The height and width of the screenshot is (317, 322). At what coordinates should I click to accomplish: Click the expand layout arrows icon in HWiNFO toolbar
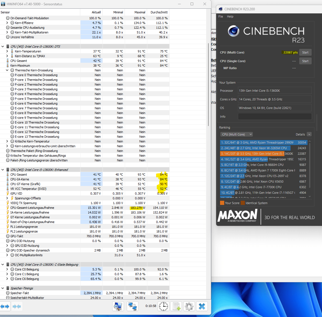[5, 306]
